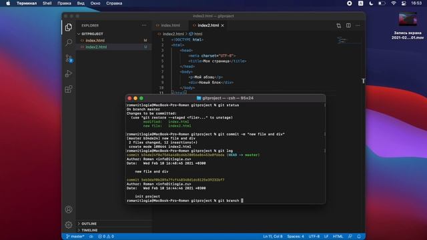Image resolution: width=427 pixels, height=240 pixels.
Task: Open the Shell menu
Action: (x=47, y=3)
